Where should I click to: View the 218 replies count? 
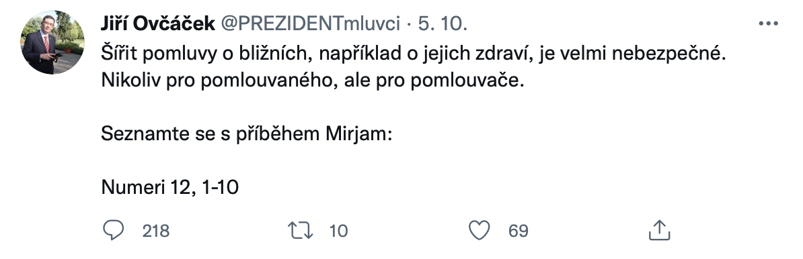155,231
